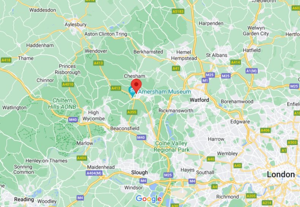
Task: Click the A355 road shield
Action: (x=132, y=112)
